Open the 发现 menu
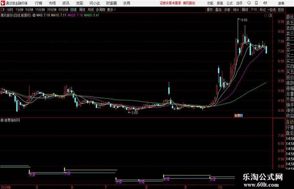 (80, 3)
